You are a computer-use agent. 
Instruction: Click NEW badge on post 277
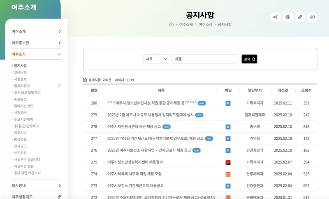point(209,138)
